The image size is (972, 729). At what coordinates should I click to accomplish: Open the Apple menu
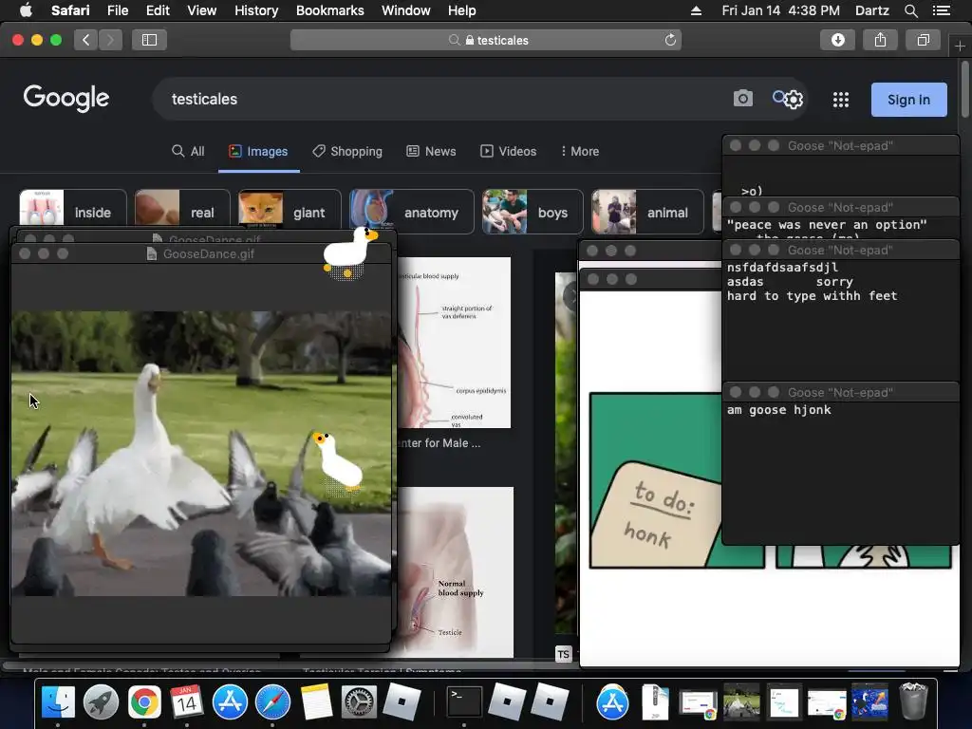(26, 9)
